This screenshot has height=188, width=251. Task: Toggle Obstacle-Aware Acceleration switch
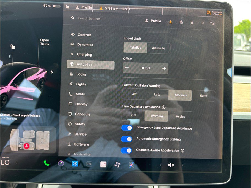coord(126,150)
